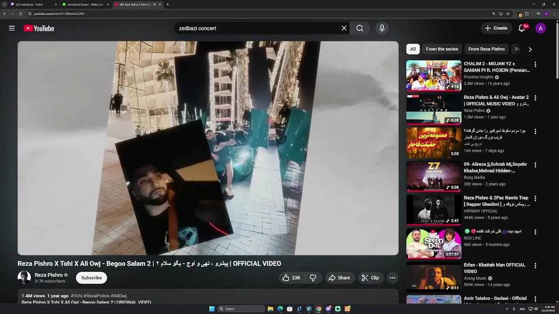Open Proxima Insights channel name
This screenshot has width=559, height=314.
point(479,77)
